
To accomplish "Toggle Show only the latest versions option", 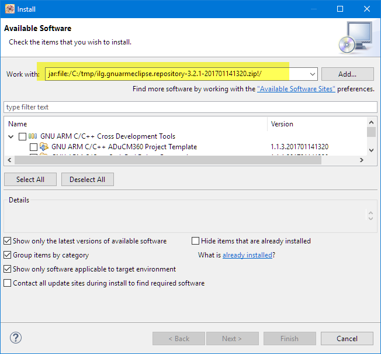I will click(7, 241).
